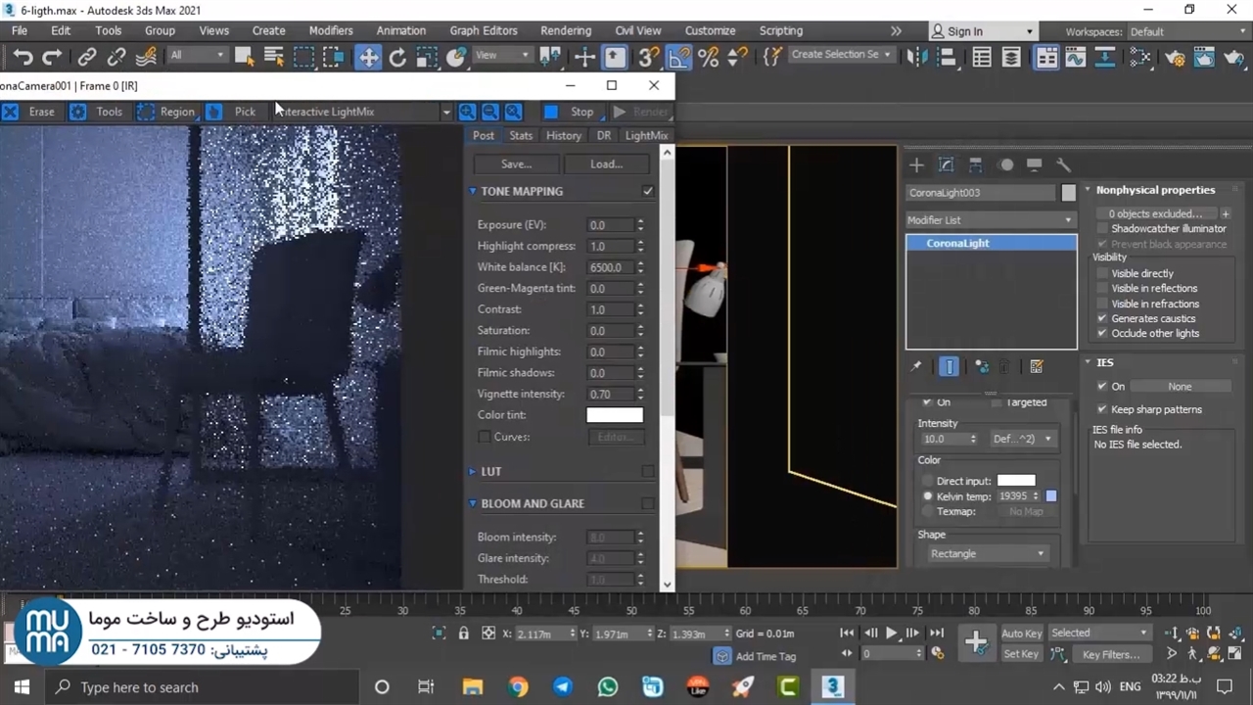Open the Create panel plus icon
Image resolution: width=1253 pixels, height=705 pixels.
916,164
